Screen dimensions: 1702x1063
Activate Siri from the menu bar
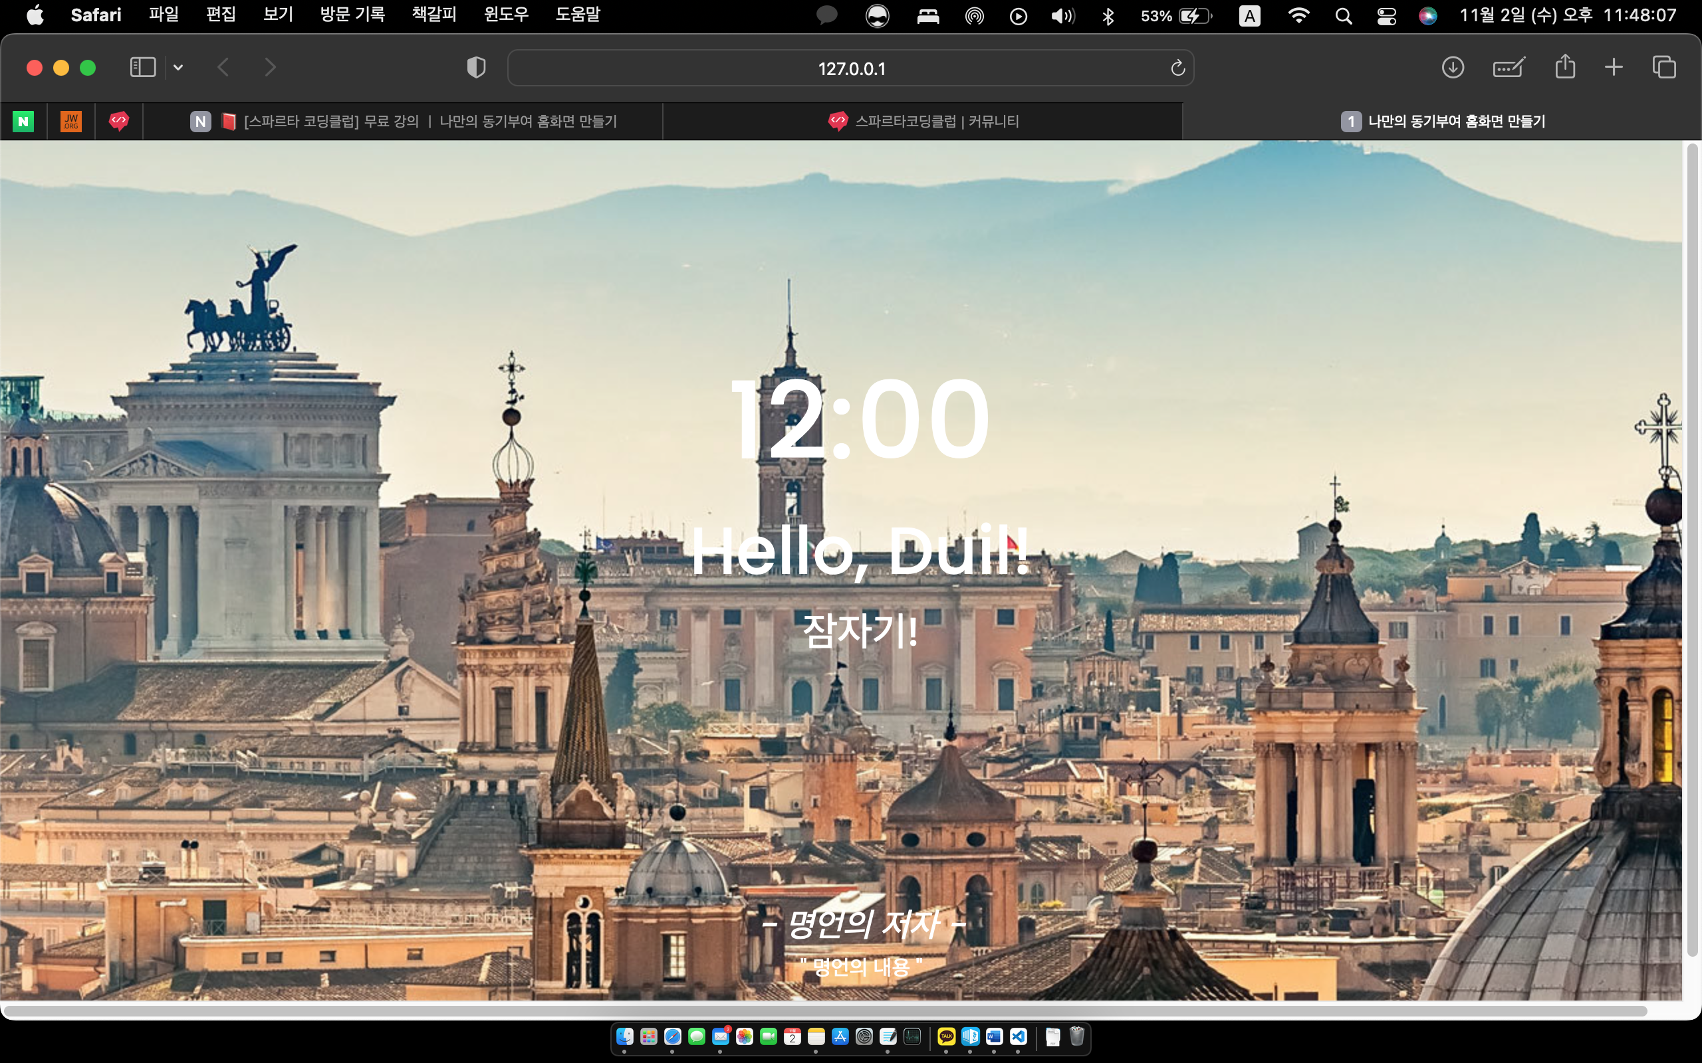1427,15
